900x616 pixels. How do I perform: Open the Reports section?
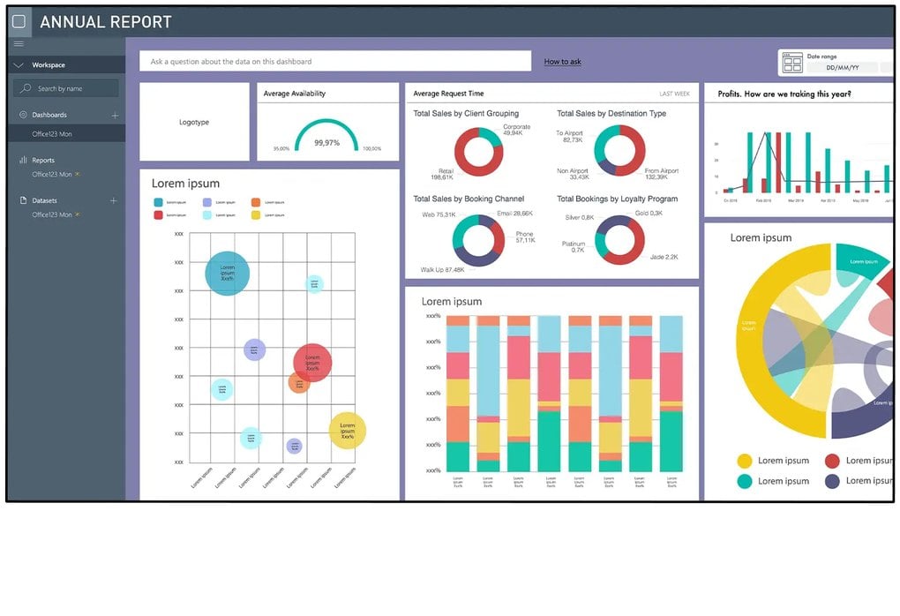click(43, 161)
